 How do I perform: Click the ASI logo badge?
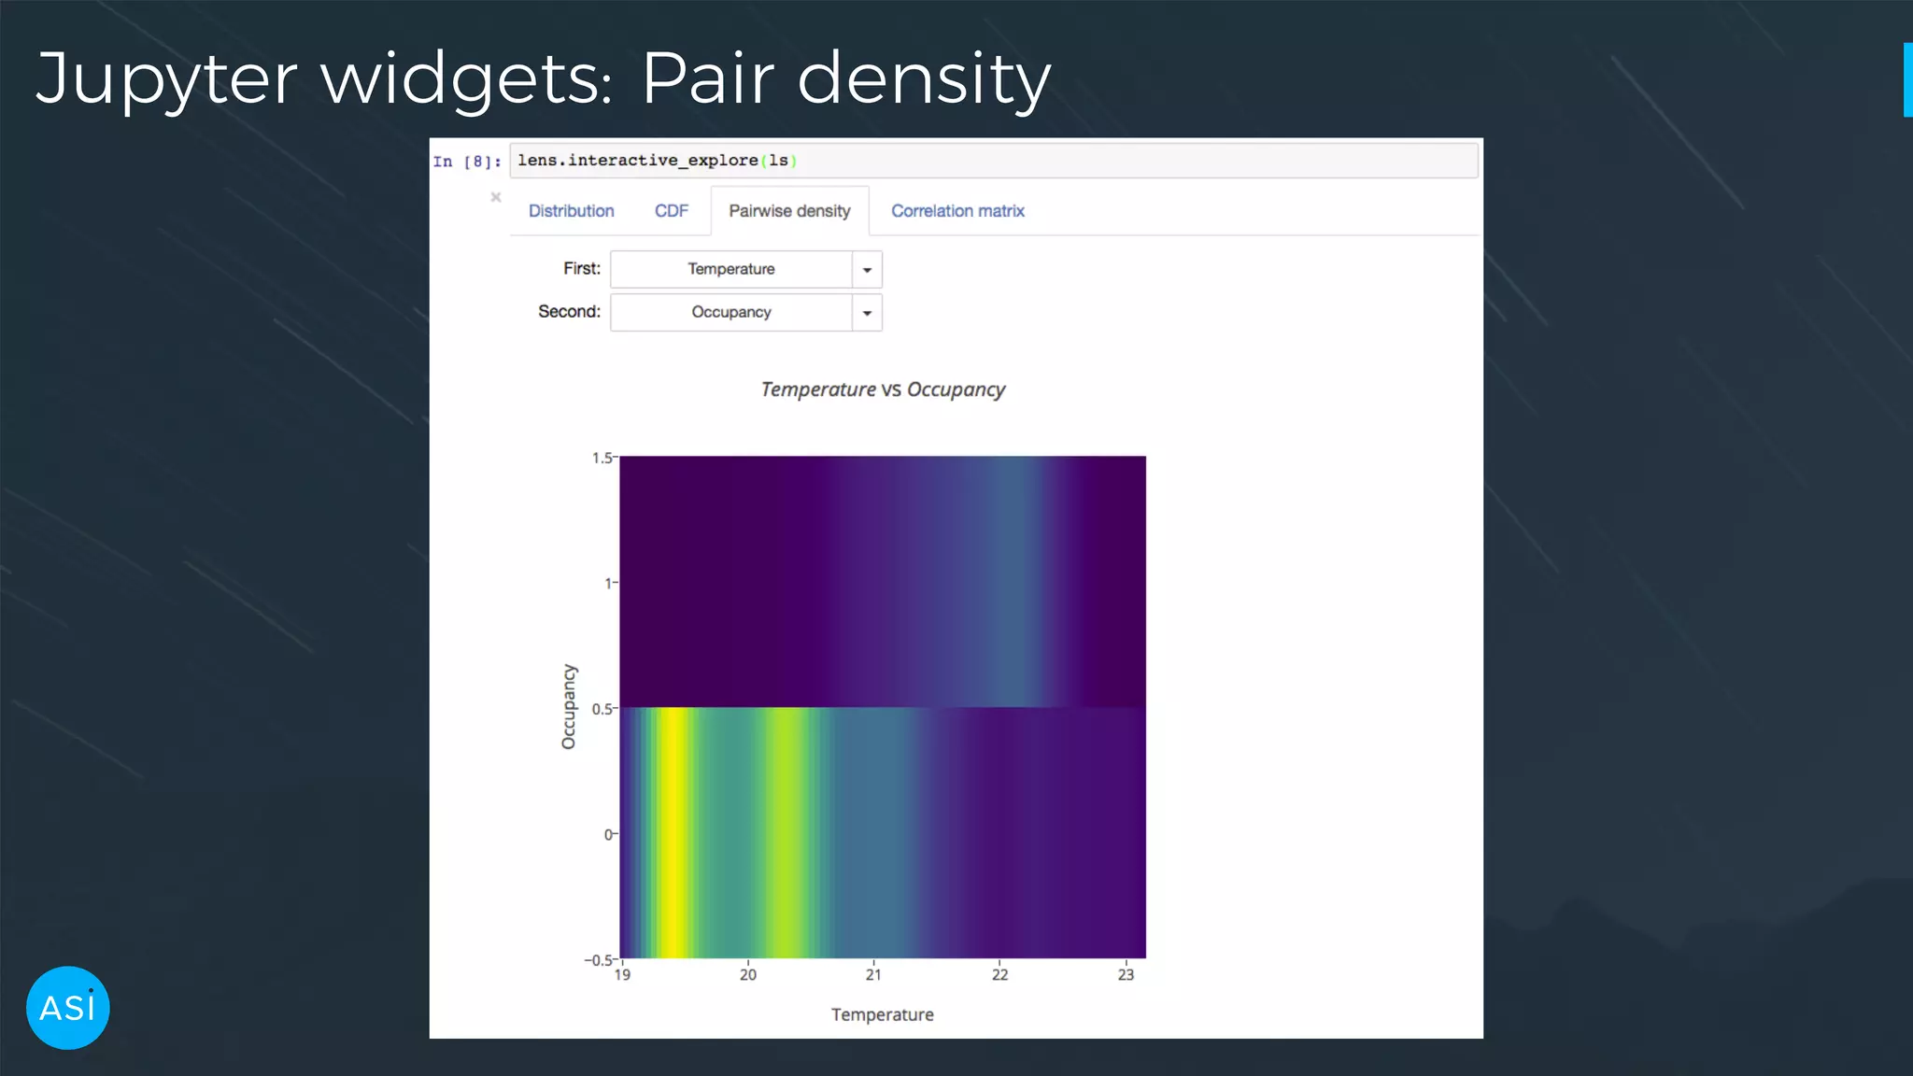coord(68,1008)
